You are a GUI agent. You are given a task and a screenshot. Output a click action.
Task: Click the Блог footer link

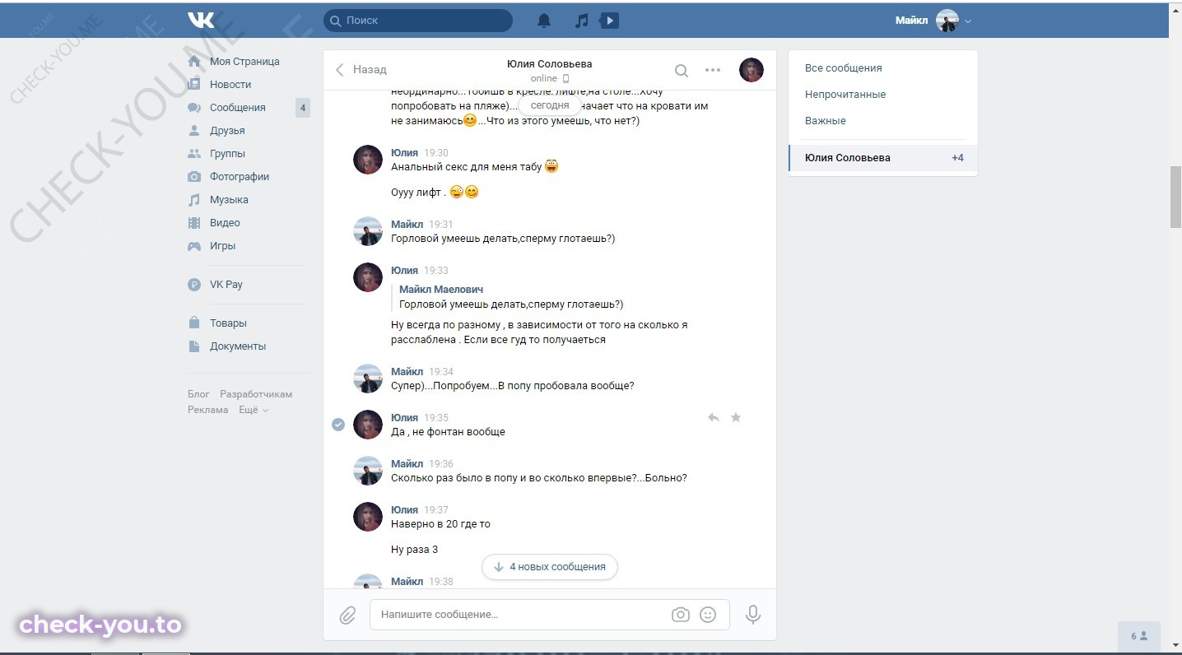coord(198,394)
